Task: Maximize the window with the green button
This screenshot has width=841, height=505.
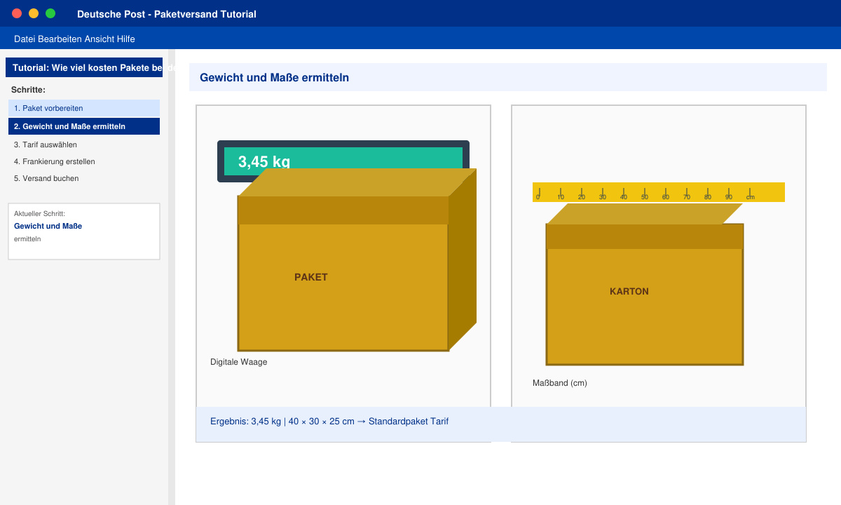Action: pos(50,13)
